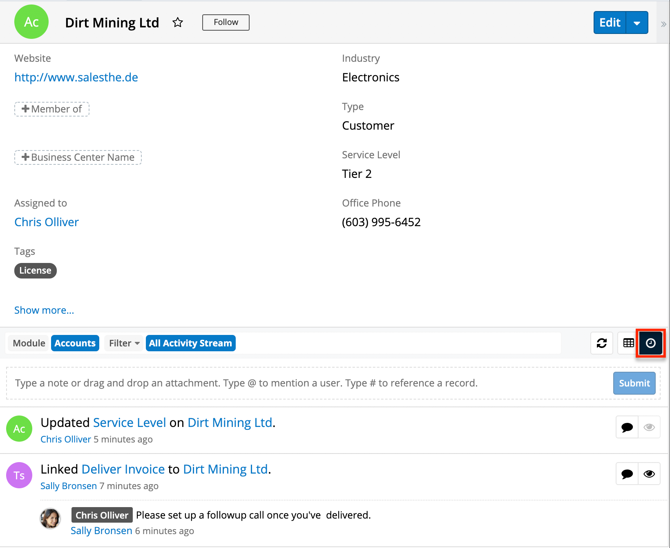The image size is (670, 548).
Task: Select the All Activity Stream filter
Action: tap(190, 343)
